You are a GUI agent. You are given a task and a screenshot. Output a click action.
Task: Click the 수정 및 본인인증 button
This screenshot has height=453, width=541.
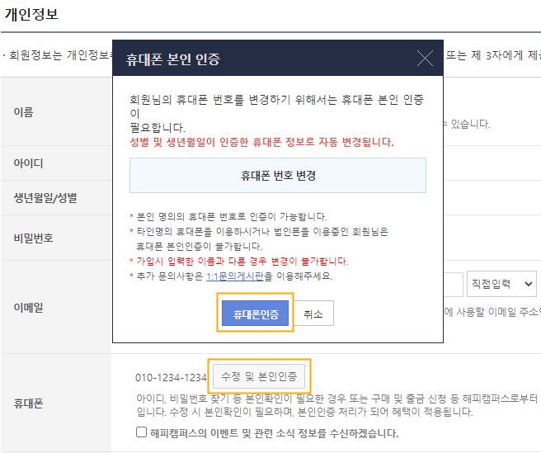(259, 377)
